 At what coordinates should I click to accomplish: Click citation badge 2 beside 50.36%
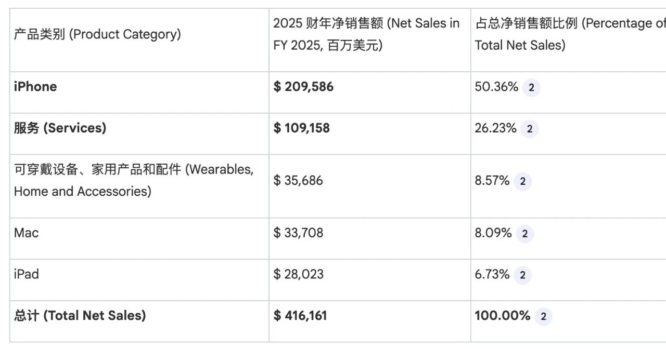[x=531, y=88]
